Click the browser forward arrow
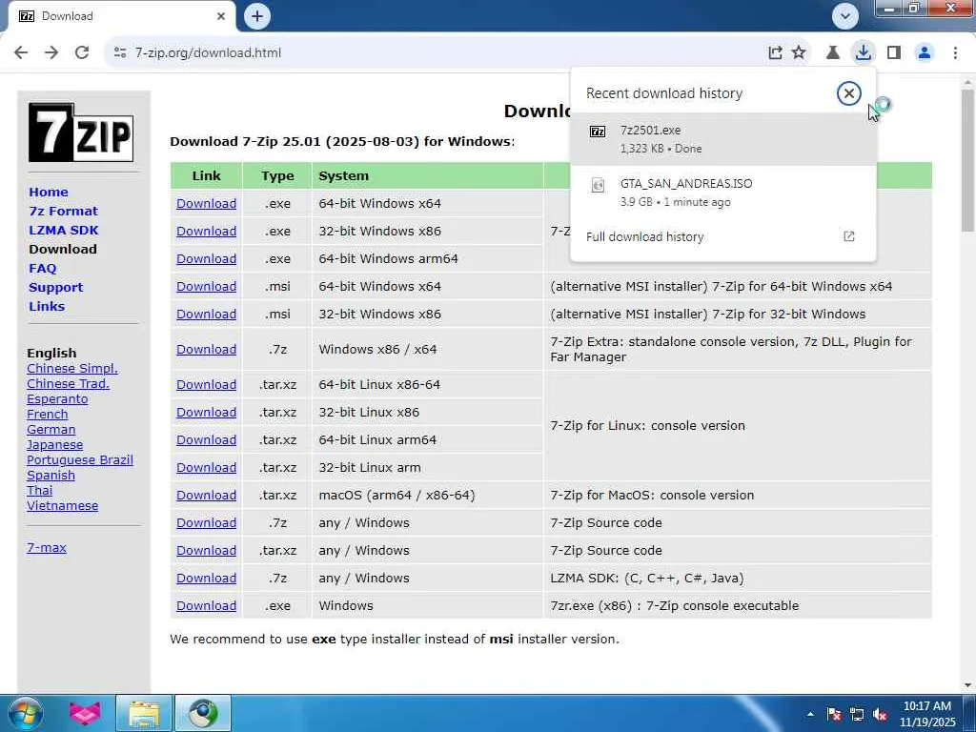Image resolution: width=976 pixels, height=732 pixels. click(x=51, y=53)
